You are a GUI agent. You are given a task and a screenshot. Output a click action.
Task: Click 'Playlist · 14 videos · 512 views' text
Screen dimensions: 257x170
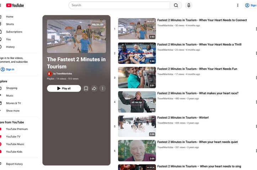pyautogui.click(x=63, y=79)
